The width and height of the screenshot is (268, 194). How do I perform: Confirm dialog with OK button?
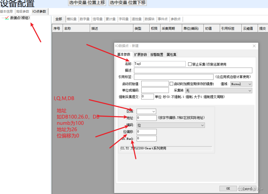coord(228,188)
